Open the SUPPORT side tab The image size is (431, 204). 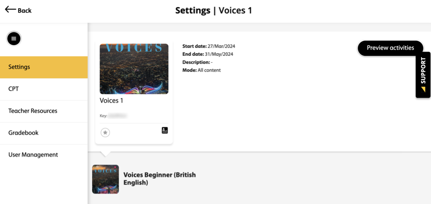[x=423, y=75]
